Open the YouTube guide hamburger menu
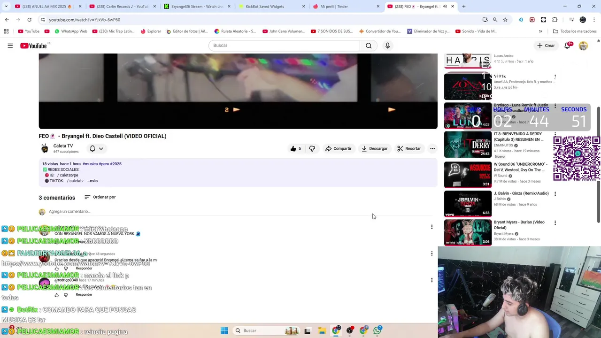 coord(10,46)
